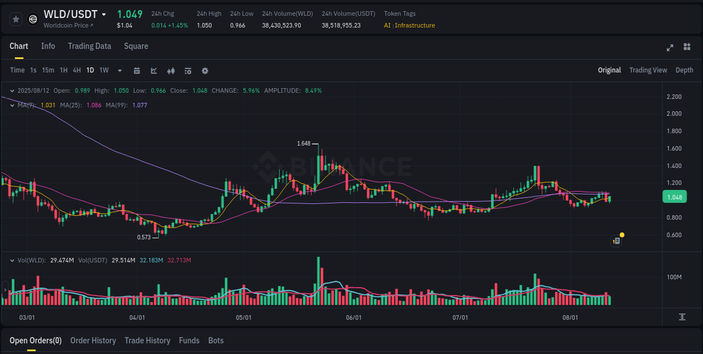This screenshot has height=354, width=703.
Task: Open chart settings via the gear icon
Action: pyautogui.click(x=205, y=71)
